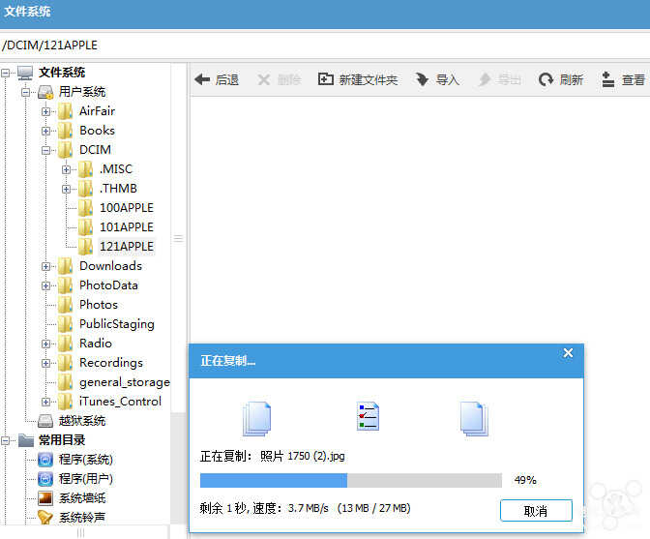The height and width of the screenshot is (539, 650).
Task: Click the app icon beside 程序(系统)
Action: point(45,460)
